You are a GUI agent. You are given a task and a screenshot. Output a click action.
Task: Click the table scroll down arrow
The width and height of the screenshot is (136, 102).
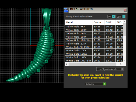[x=124, y=61]
